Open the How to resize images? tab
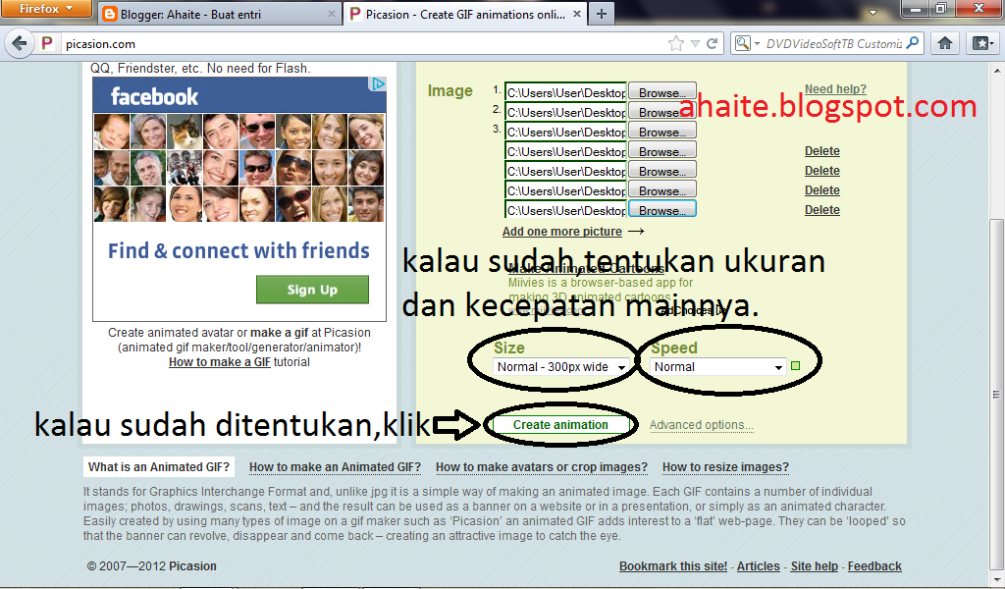 [725, 467]
